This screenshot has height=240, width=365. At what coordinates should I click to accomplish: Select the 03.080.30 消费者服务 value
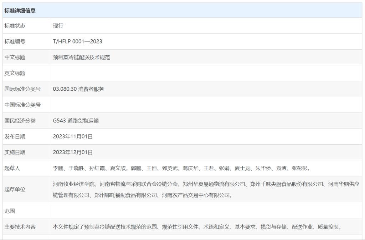[x=78, y=89]
